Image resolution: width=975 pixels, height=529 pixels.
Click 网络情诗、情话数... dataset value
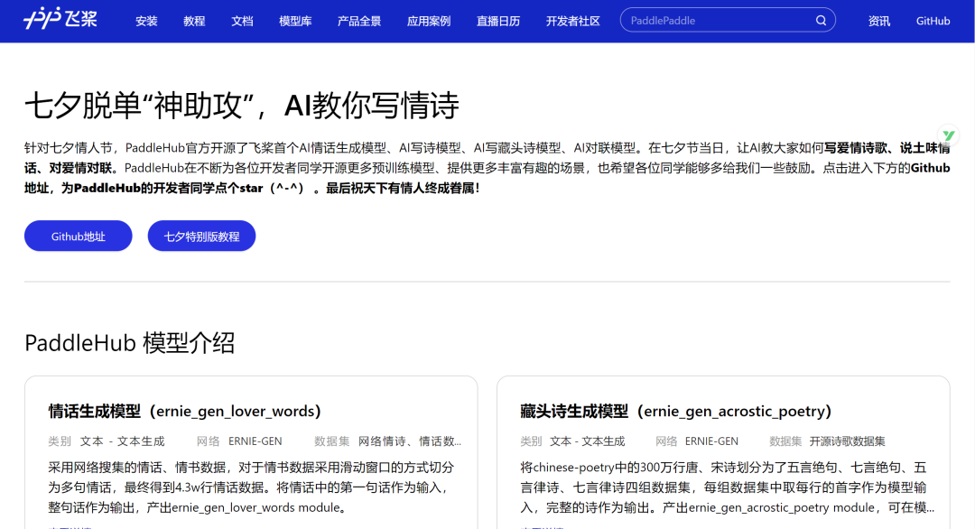[x=410, y=441]
